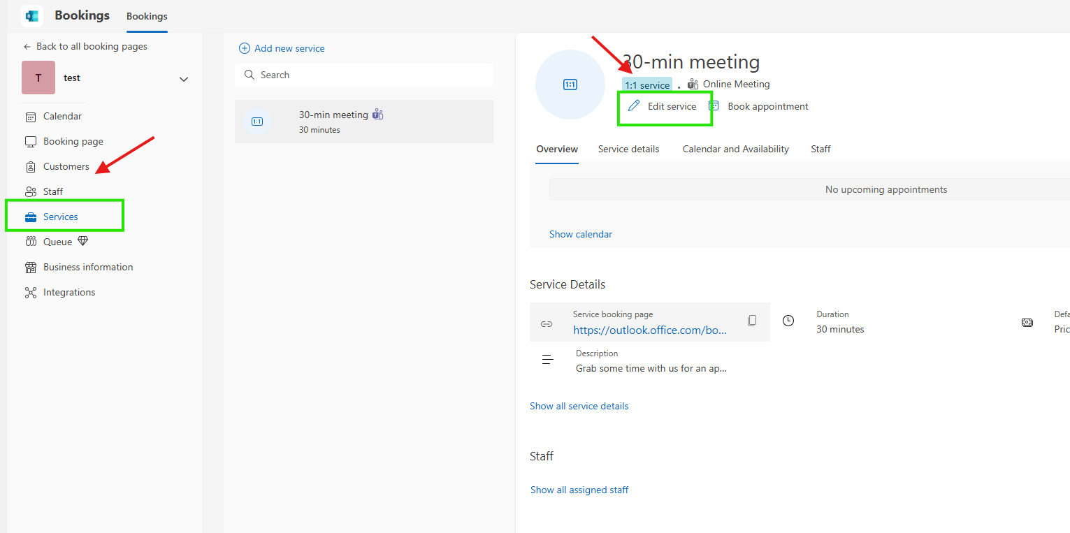Click the Service Details section heading
The height and width of the screenshot is (533, 1070).
tap(567, 285)
